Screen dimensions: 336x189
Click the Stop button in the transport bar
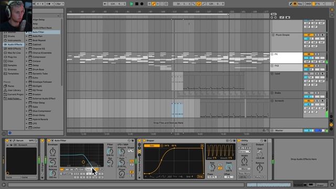coord(136,4)
